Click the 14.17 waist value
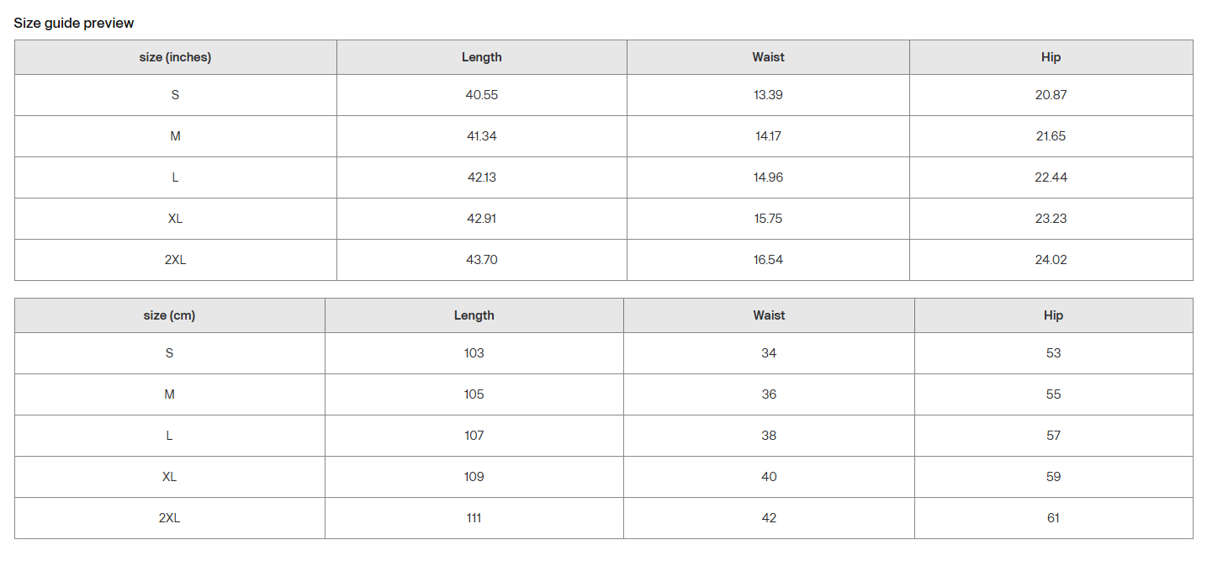This screenshot has height=561, width=1207. 768,136
